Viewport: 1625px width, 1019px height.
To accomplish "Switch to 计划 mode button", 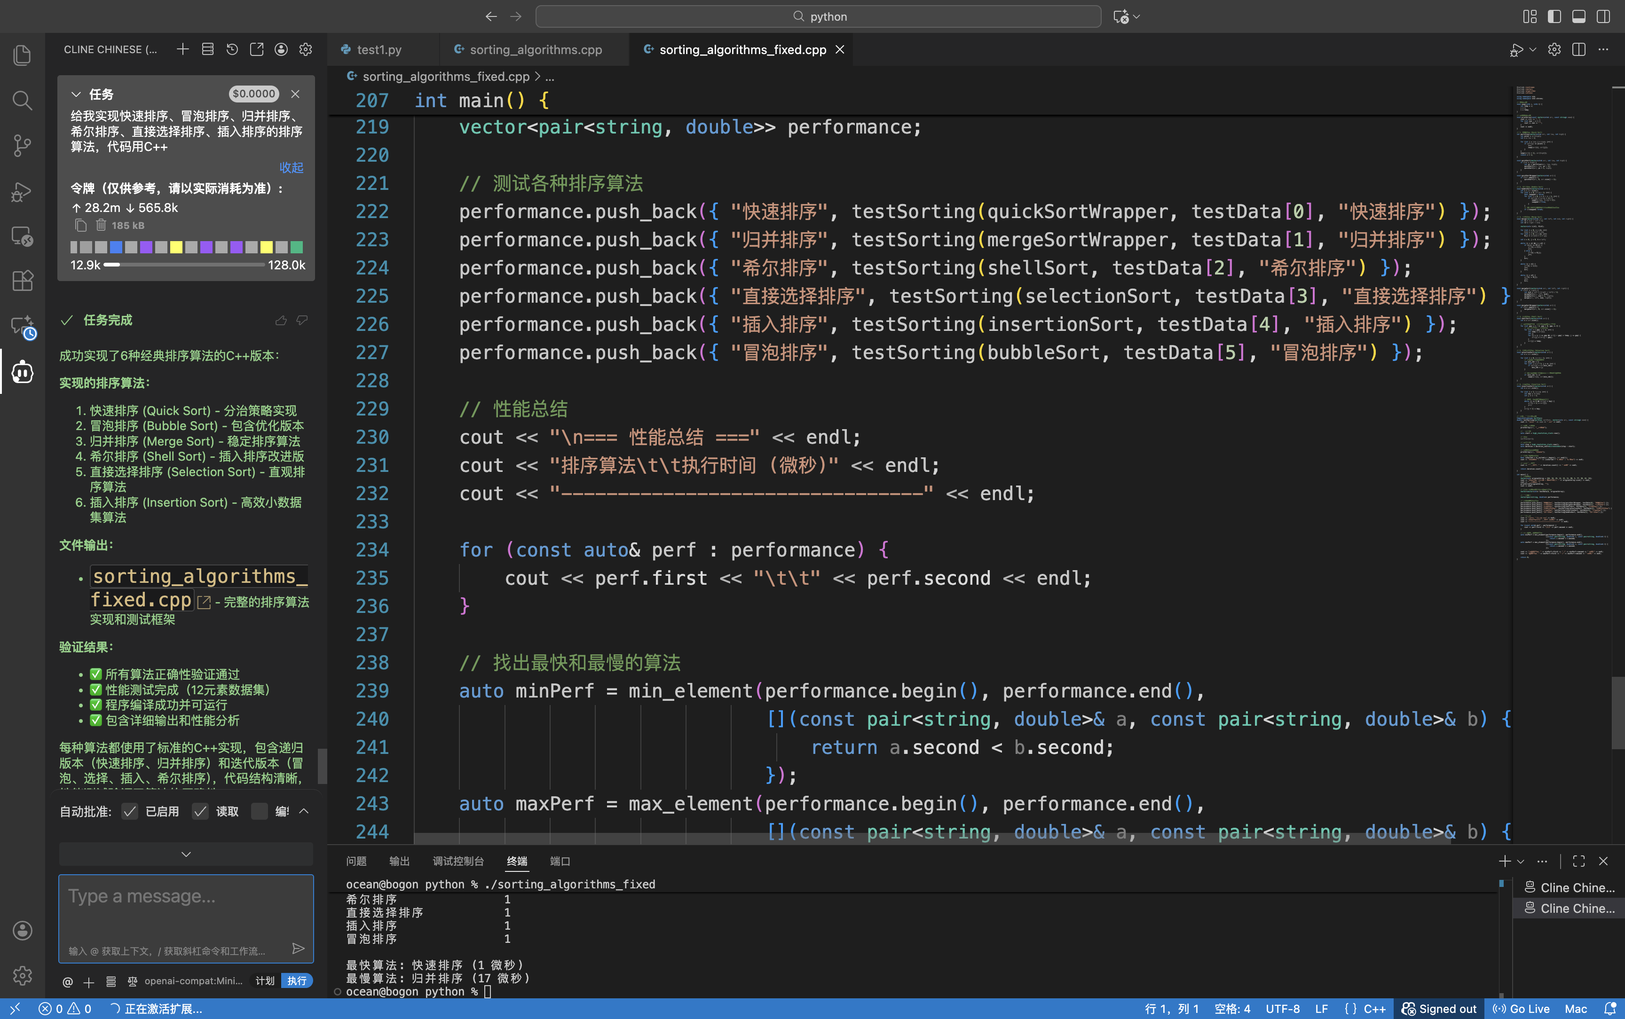I will pyautogui.click(x=265, y=980).
